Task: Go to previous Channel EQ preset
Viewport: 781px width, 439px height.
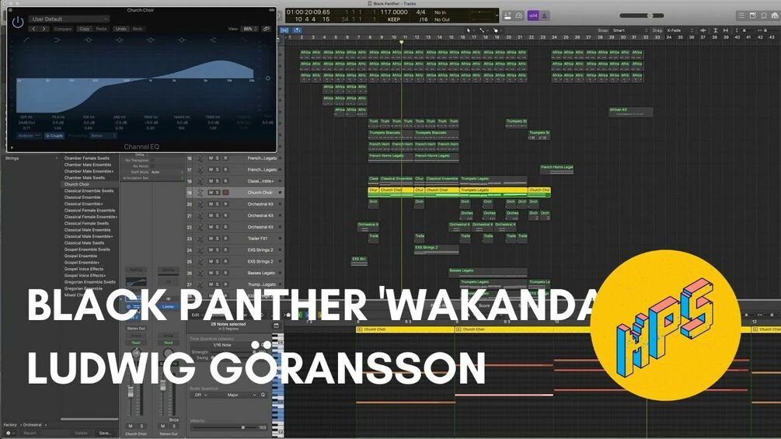Action: [x=33, y=29]
